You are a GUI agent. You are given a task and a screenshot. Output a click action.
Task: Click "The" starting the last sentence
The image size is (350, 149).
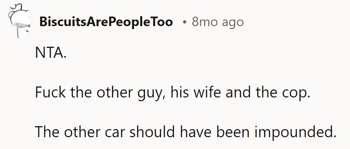coord(46,131)
